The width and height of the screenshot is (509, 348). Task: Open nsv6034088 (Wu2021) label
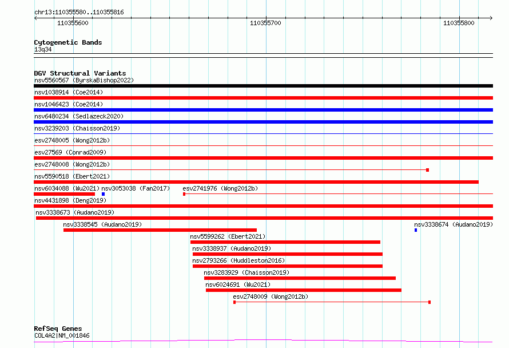(x=67, y=188)
